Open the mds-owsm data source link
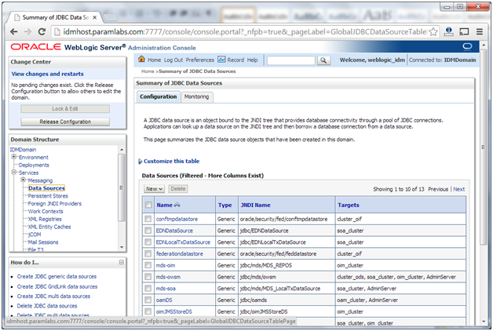 pyautogui.click(x=168, y=277)
